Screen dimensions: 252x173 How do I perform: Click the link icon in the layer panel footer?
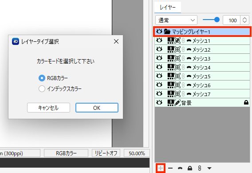pyautogui.click(x=200, y=168)
